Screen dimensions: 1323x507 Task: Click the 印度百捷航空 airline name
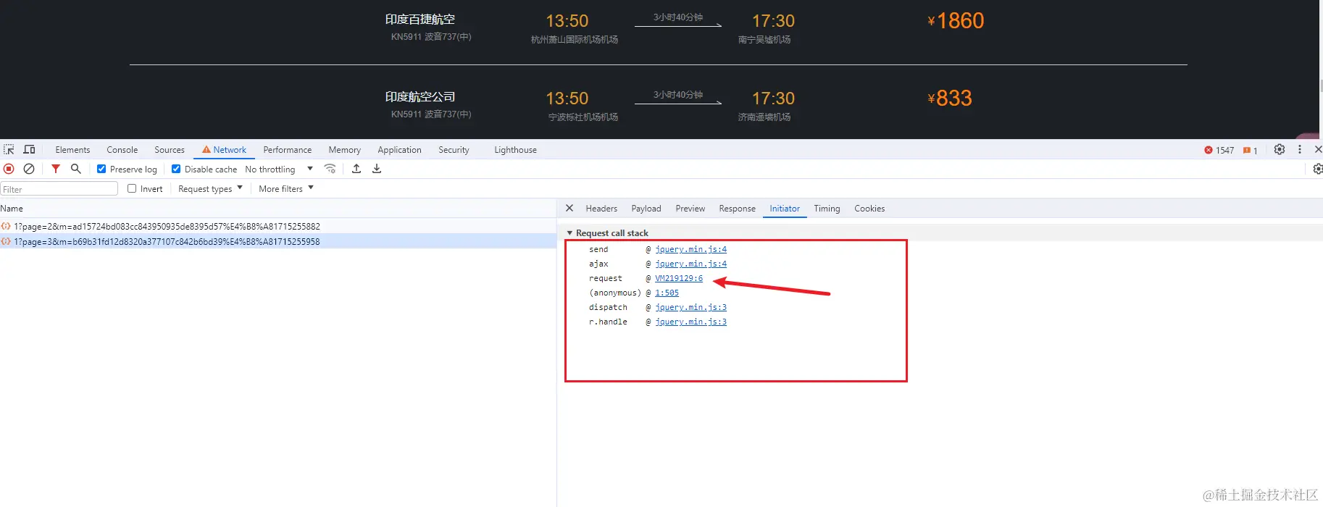[420, 20]
